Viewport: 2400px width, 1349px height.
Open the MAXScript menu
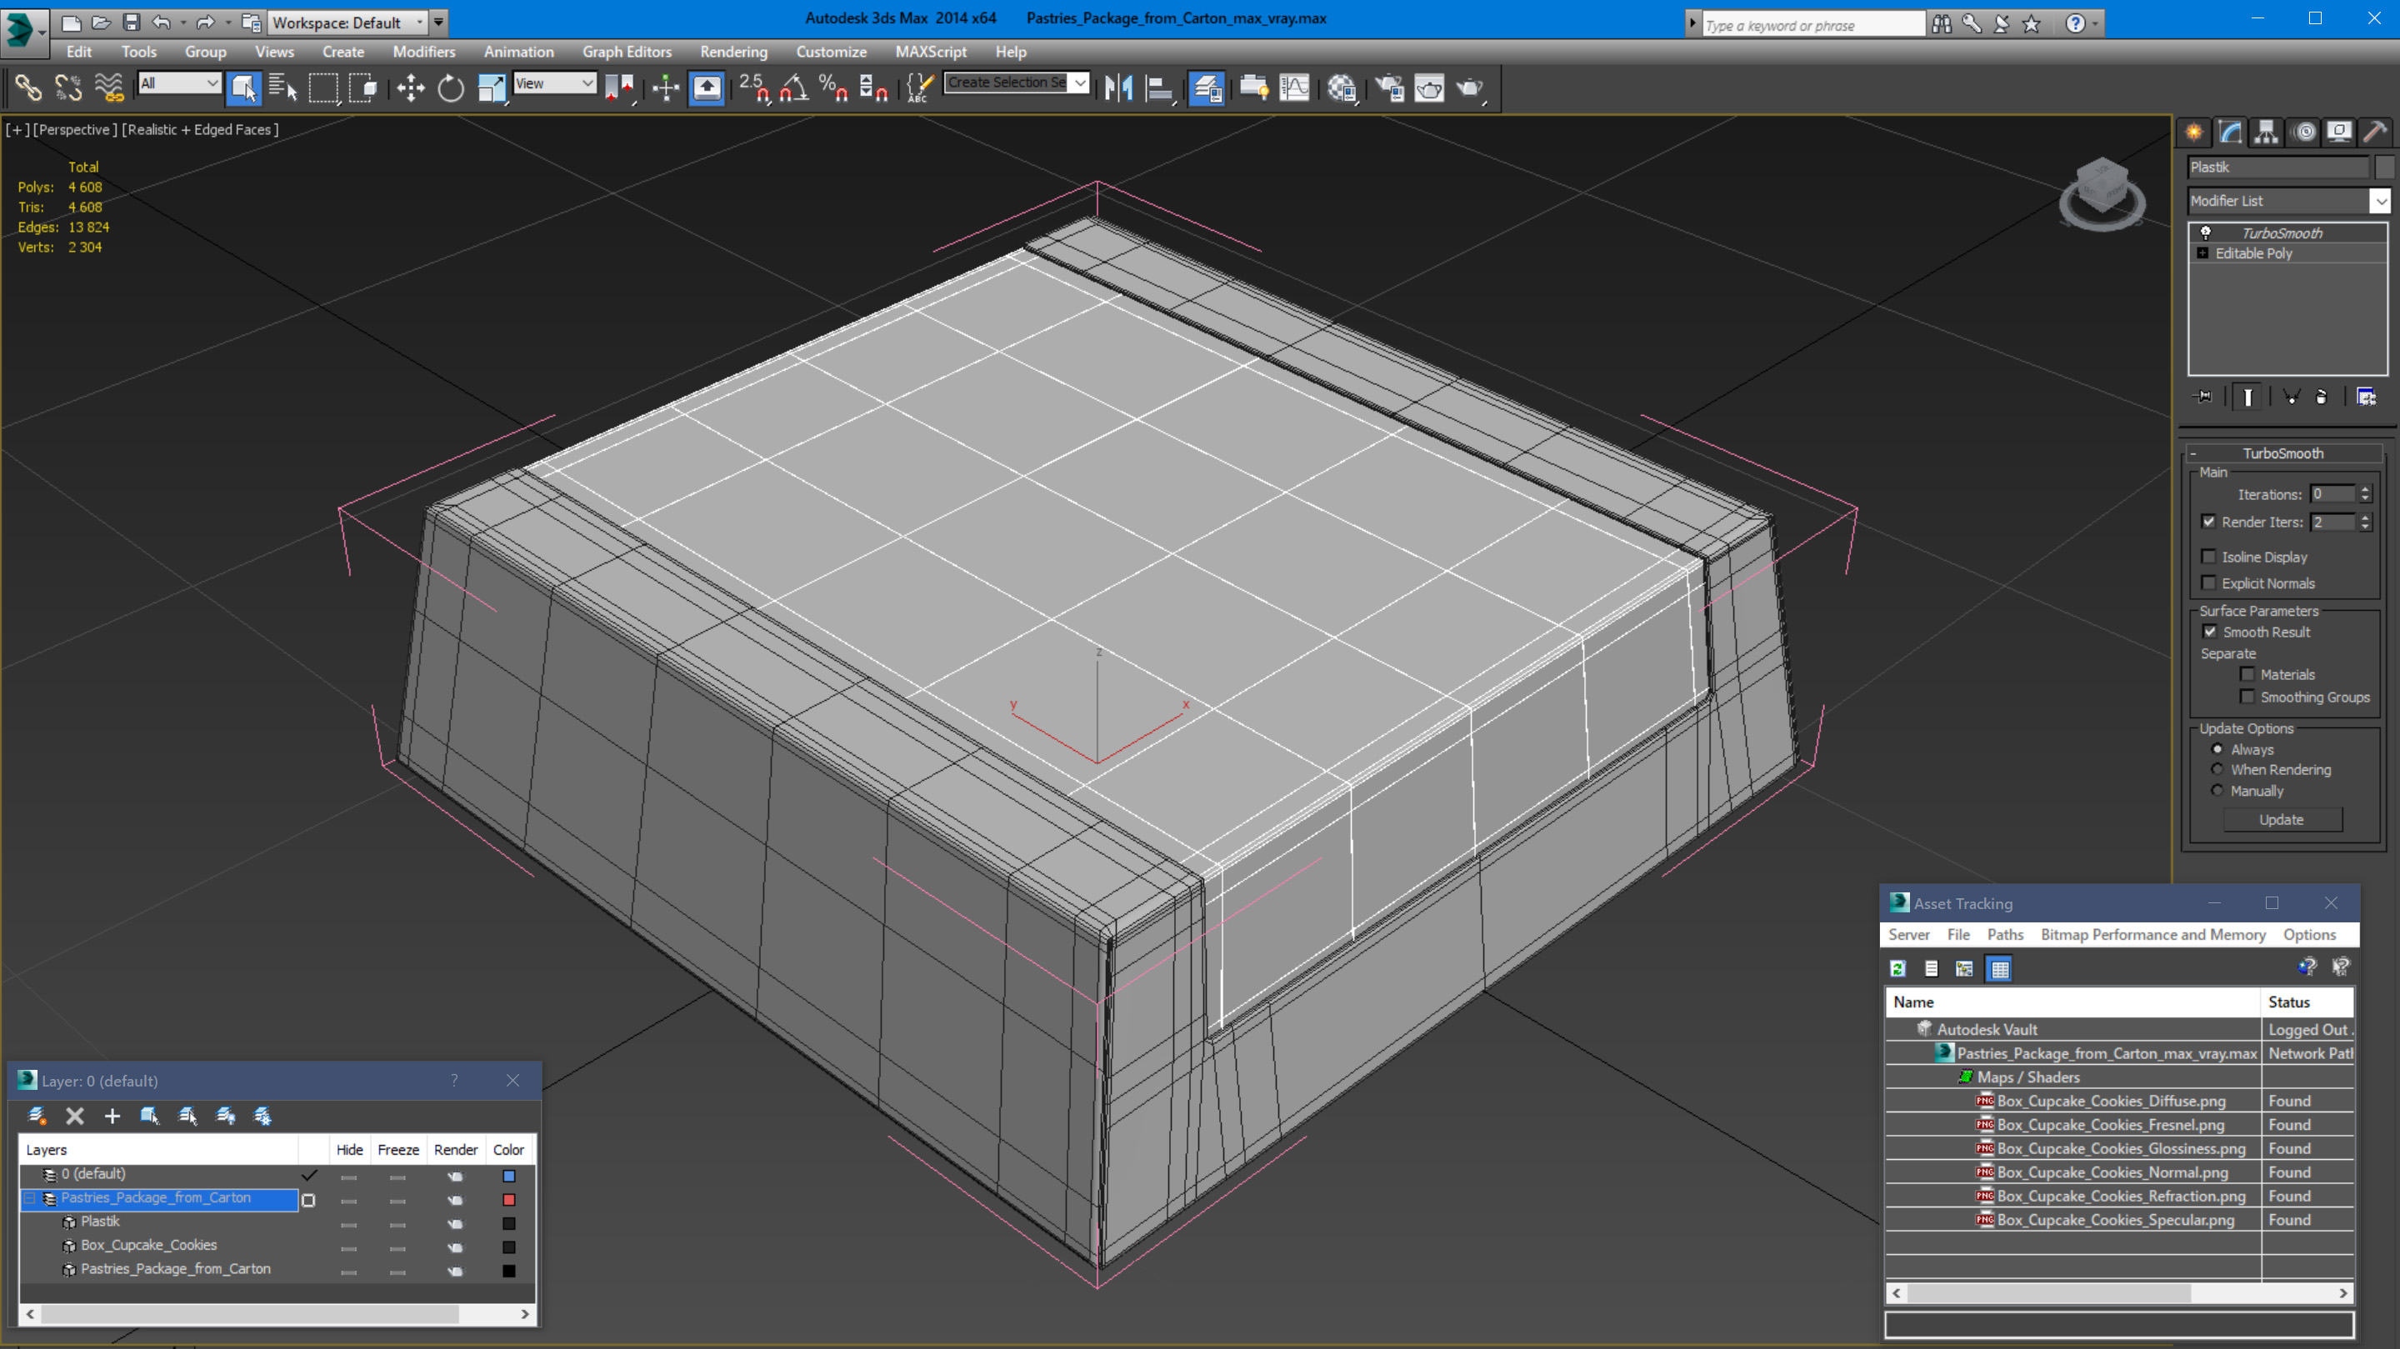tap(930, 52)
